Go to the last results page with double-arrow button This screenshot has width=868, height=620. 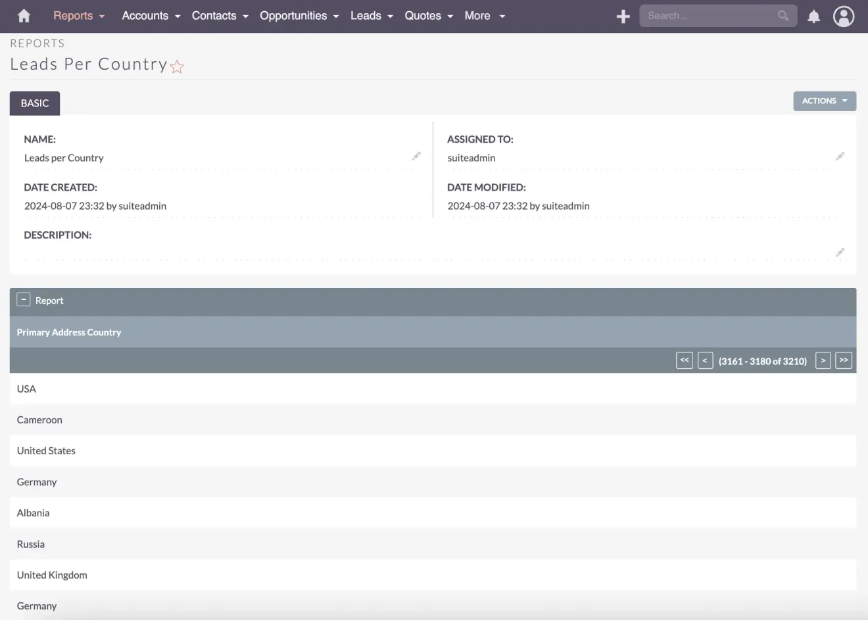click(844, 360)
